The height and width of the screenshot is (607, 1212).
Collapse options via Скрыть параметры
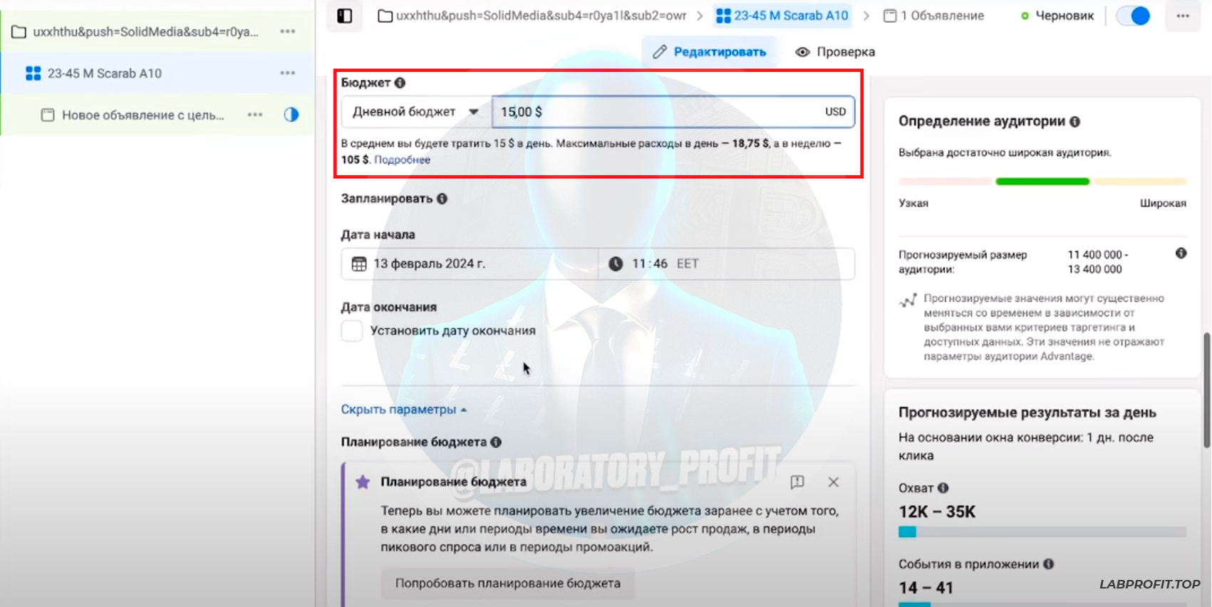point(403,410)
